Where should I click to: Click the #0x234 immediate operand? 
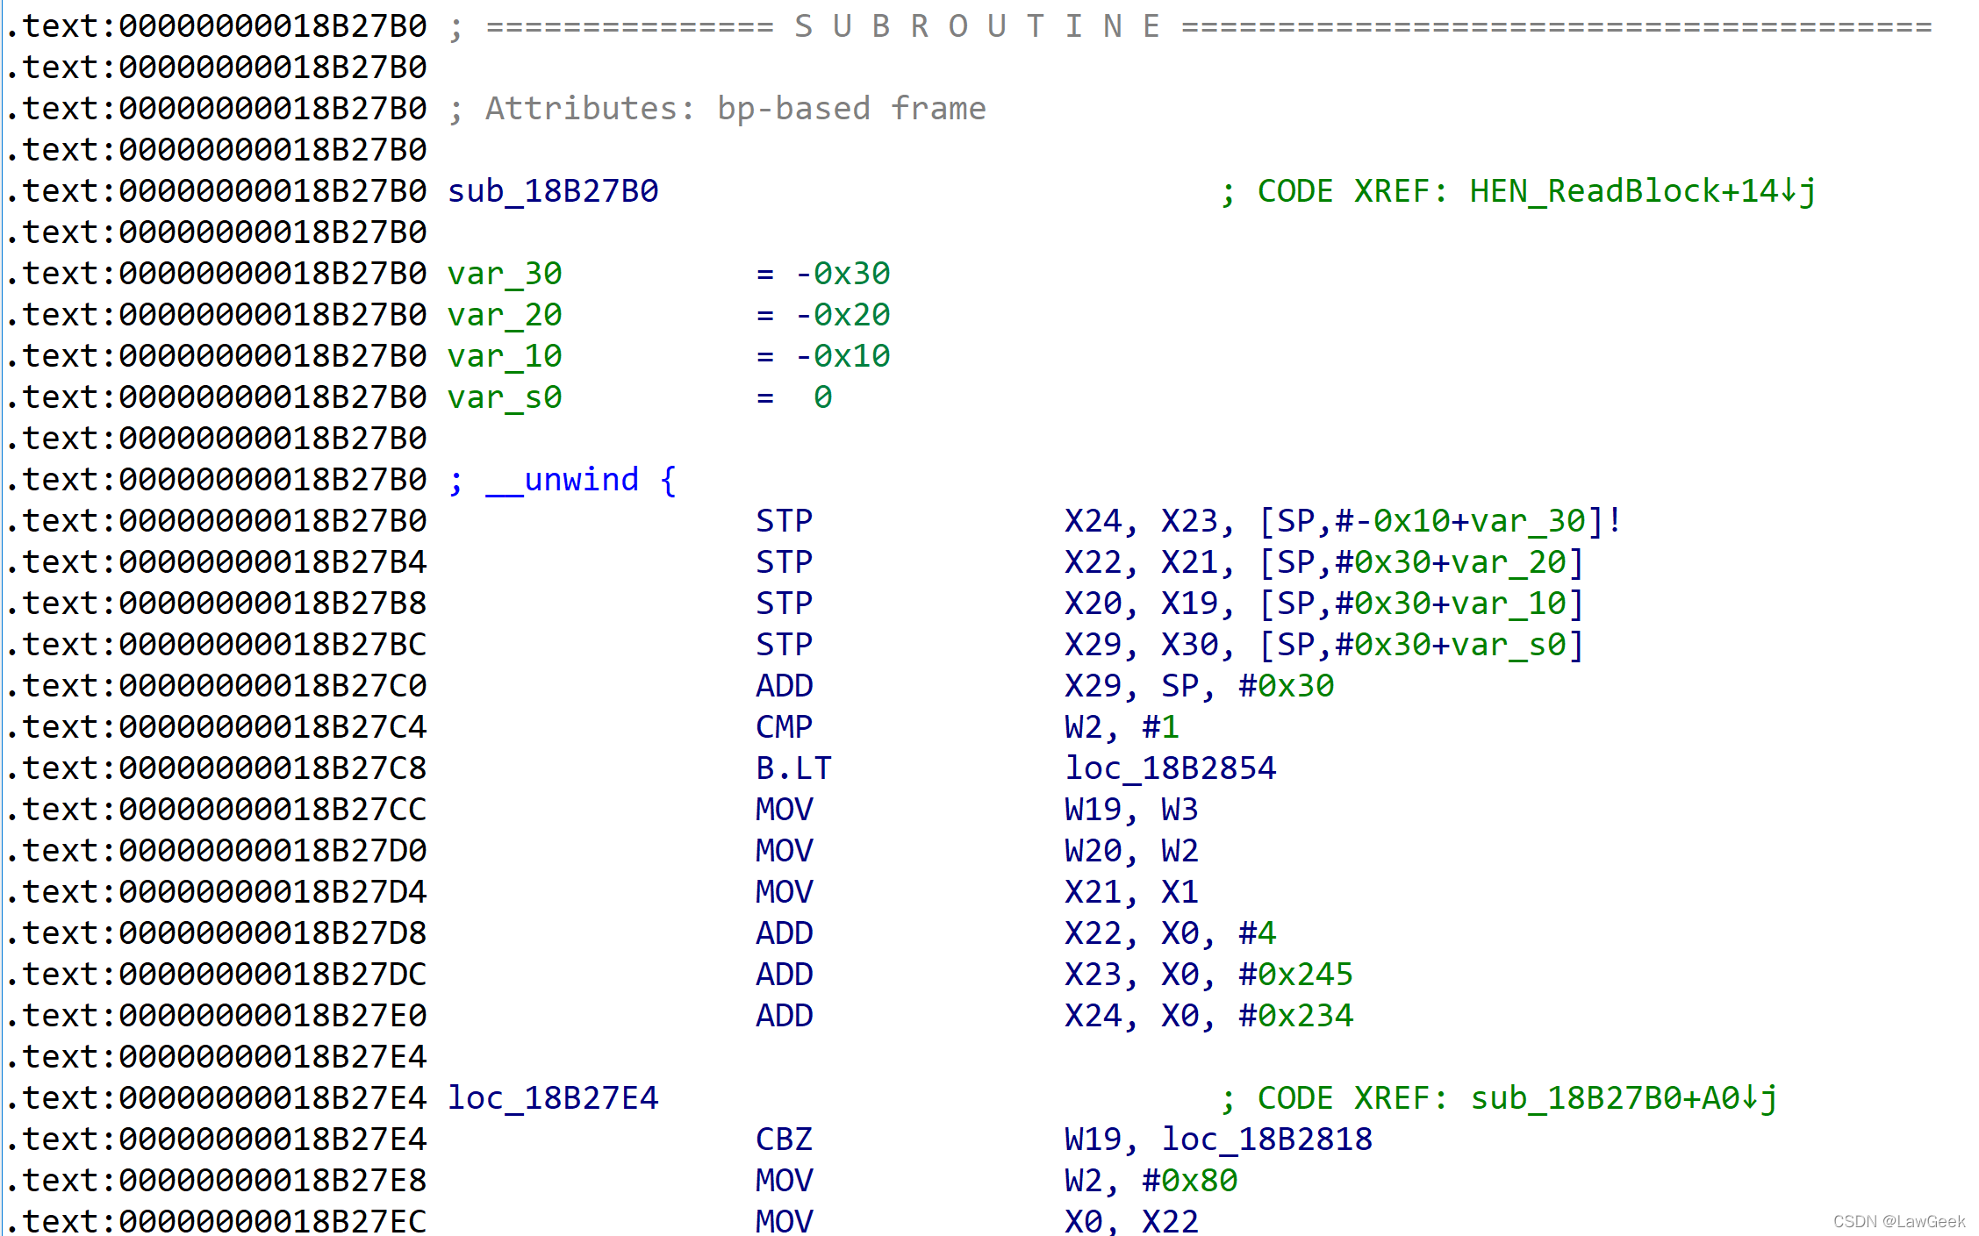(1295, 1016)
